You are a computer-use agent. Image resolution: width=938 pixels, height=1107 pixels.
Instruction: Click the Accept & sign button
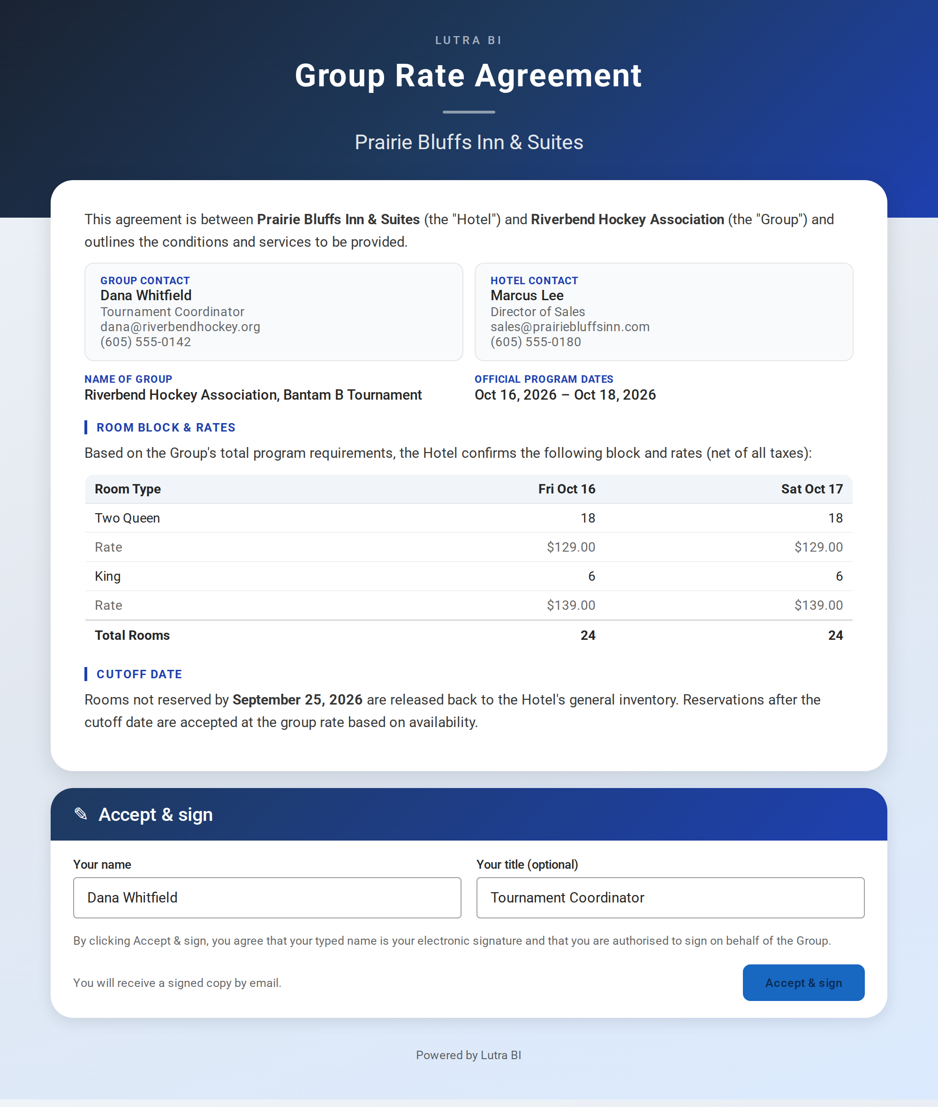coord(803,983)
